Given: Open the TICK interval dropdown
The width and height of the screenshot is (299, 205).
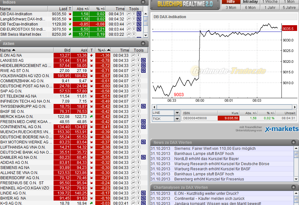Looking at the screenshot, I should (177, 119).
